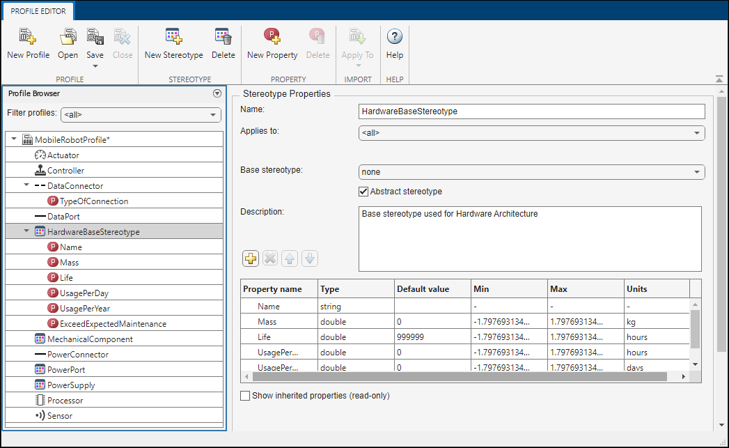Switch to the PROFILE EDITOR tab

(38, 11)
